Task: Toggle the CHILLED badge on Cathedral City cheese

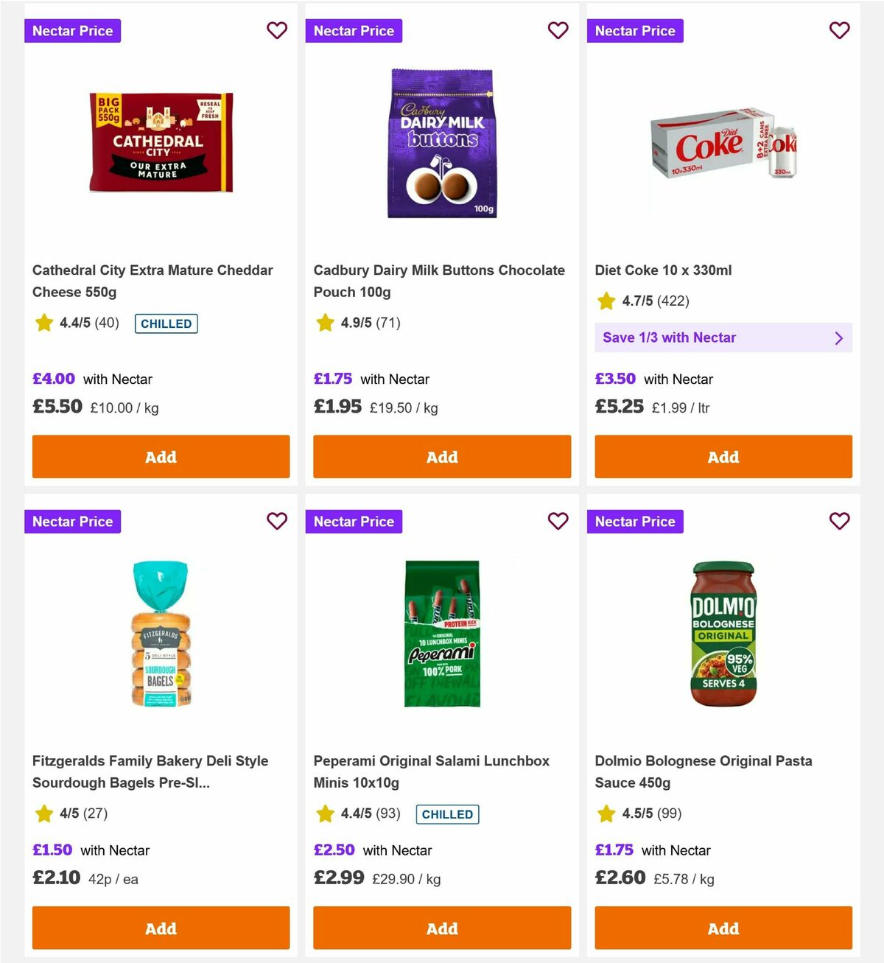Action: (166, 323)
